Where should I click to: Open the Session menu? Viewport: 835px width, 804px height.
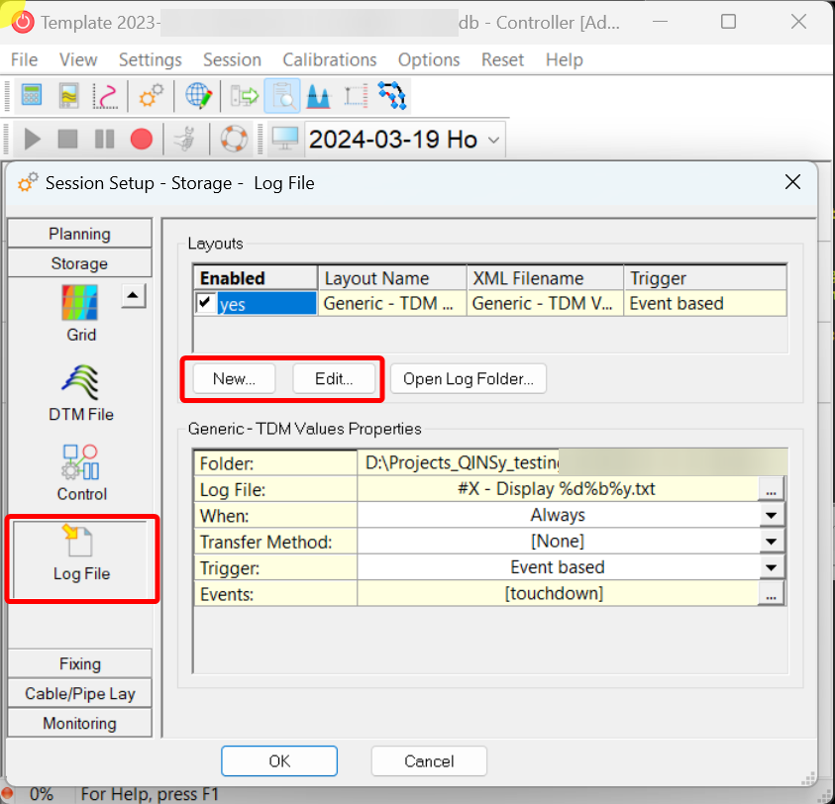point(232,59)
